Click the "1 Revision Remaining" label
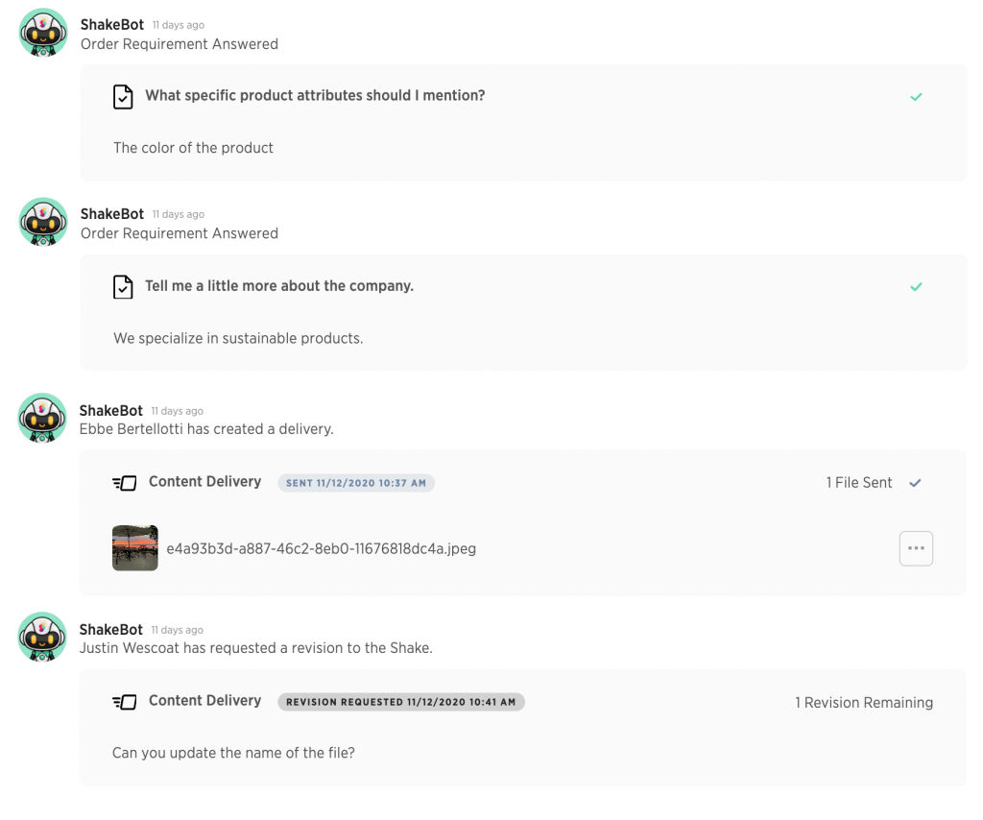The height and width of the screenshot is (820, 983). pos(863,703)
